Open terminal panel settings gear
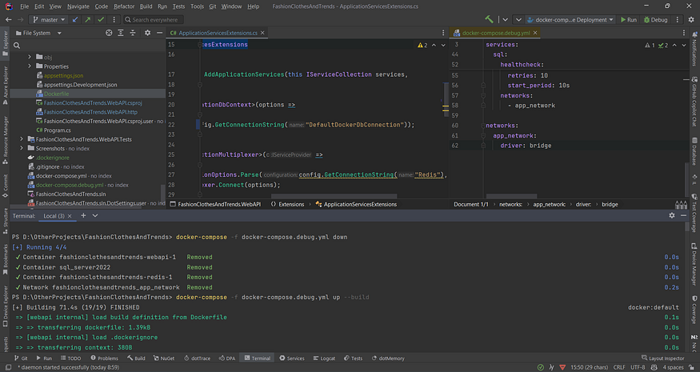 point(672,216)
